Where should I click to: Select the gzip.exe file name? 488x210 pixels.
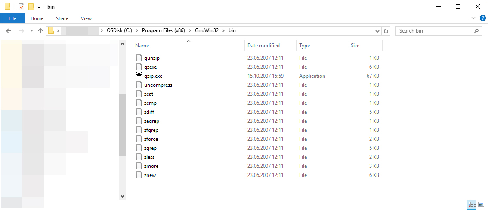point(154,76)
